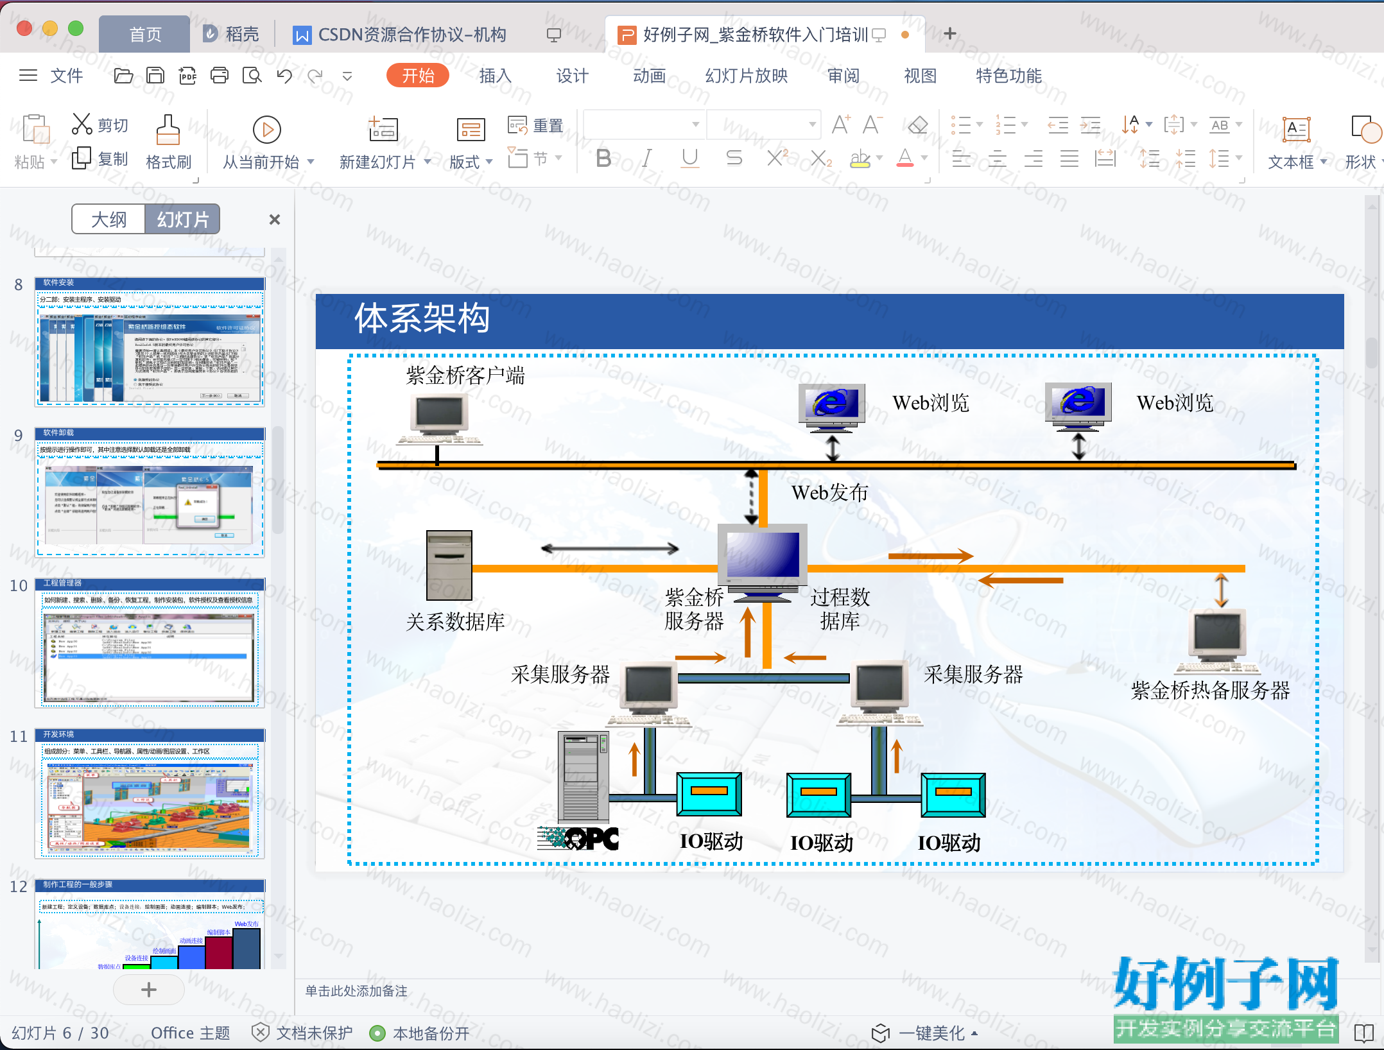Click the New Slide icon
Screen dimensions: 1384x1050
(x=383, y=129)
